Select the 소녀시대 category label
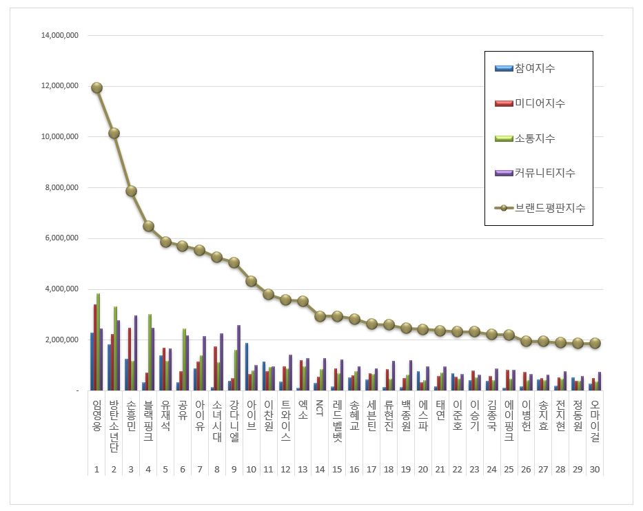 (217, 421)
